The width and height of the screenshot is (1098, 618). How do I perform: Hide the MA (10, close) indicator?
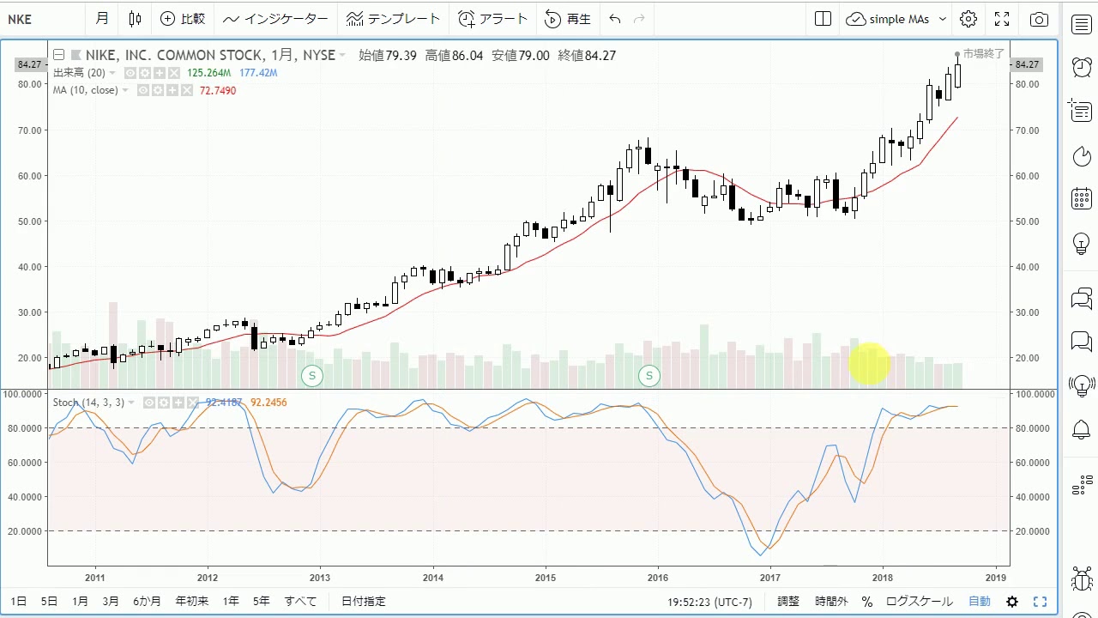click(144, 90)
